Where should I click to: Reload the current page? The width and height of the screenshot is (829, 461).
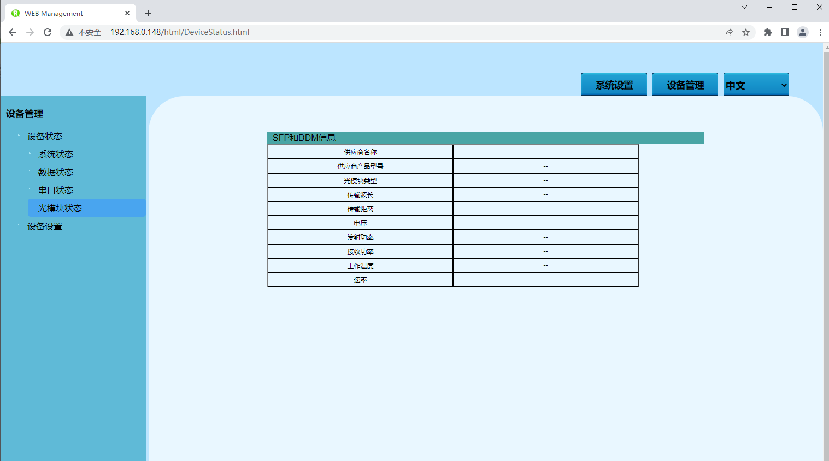48,32
